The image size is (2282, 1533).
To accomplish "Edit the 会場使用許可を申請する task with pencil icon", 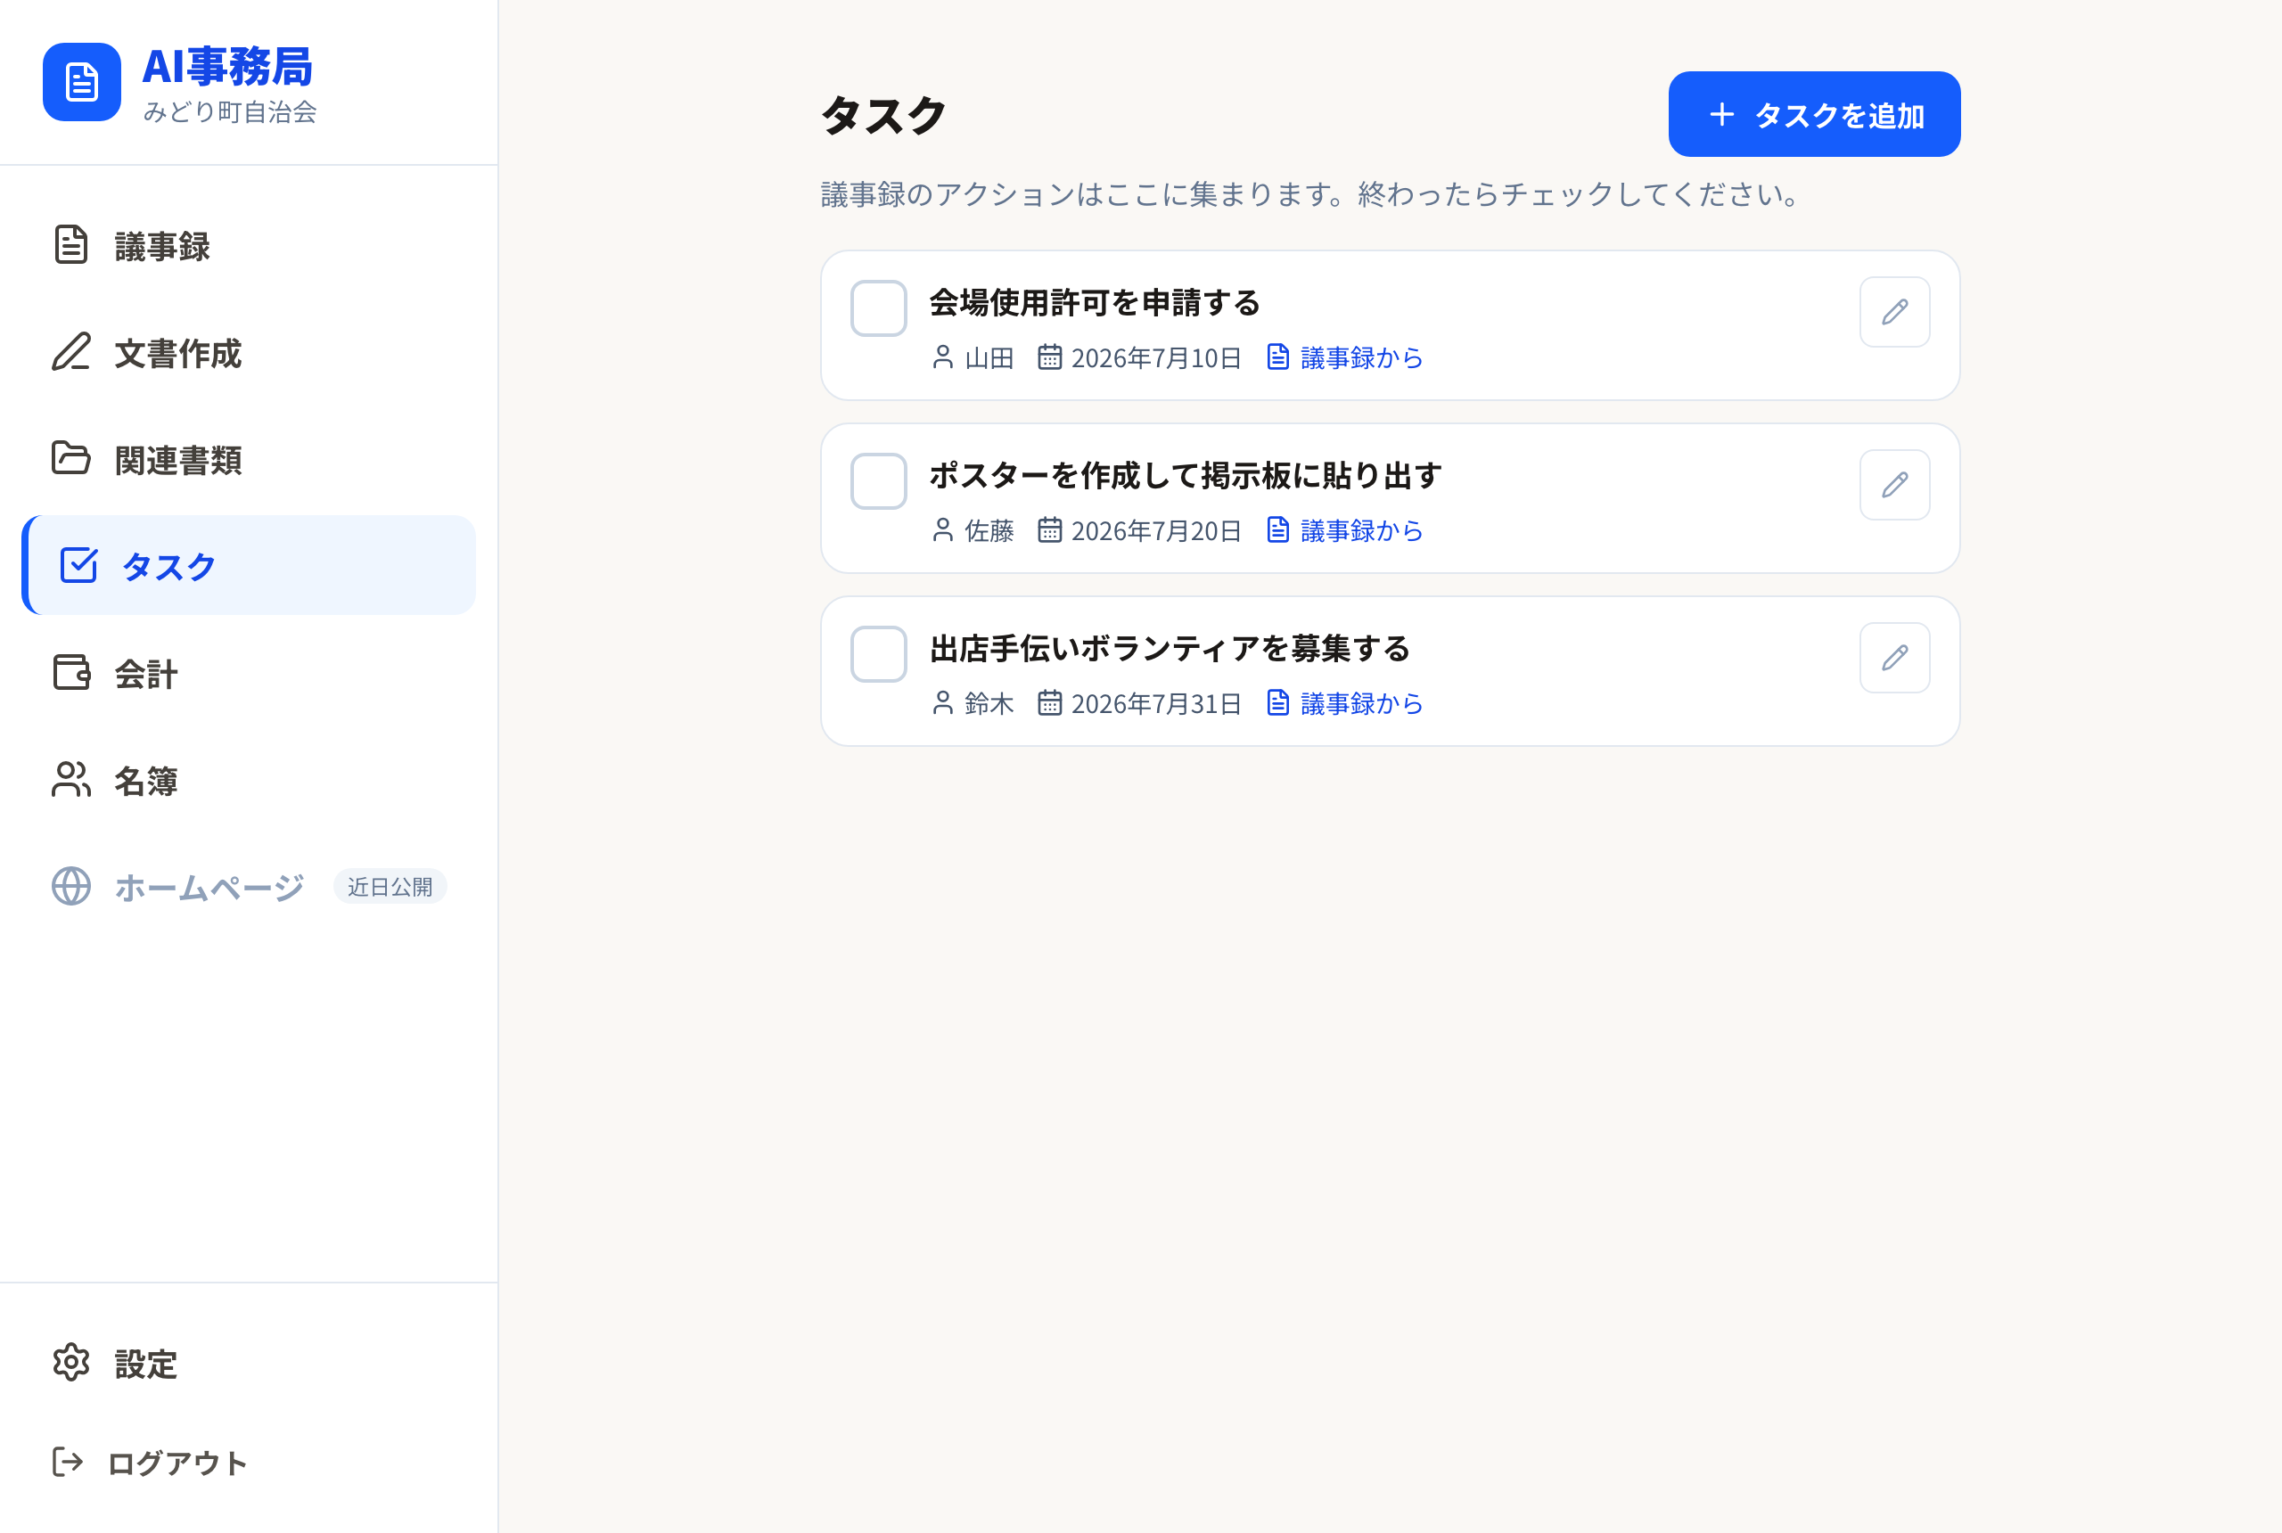I will click(1895, 312).
